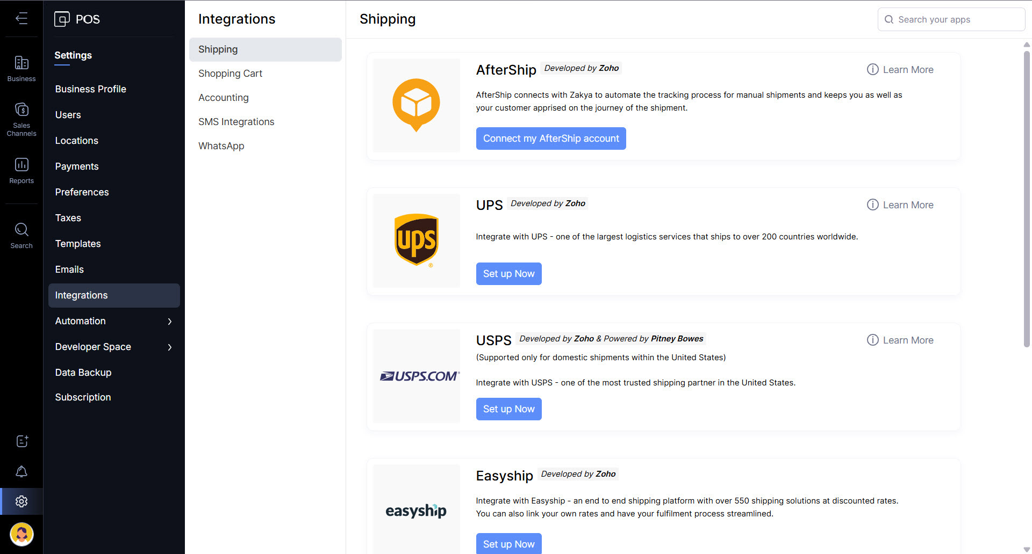Click Connect my AfterShip account button
1032x554 pixels.
click(x=550, y=138)
